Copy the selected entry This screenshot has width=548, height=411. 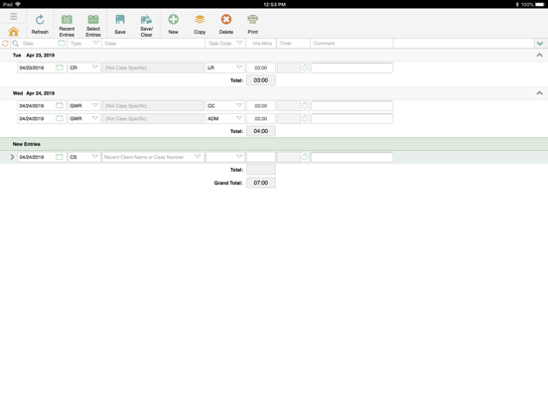pos(200,24)
